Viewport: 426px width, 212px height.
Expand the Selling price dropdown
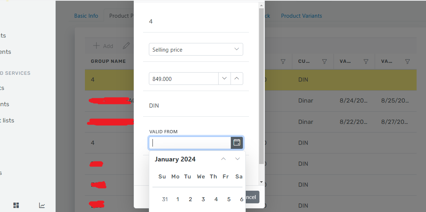click(x=237, y=49)
